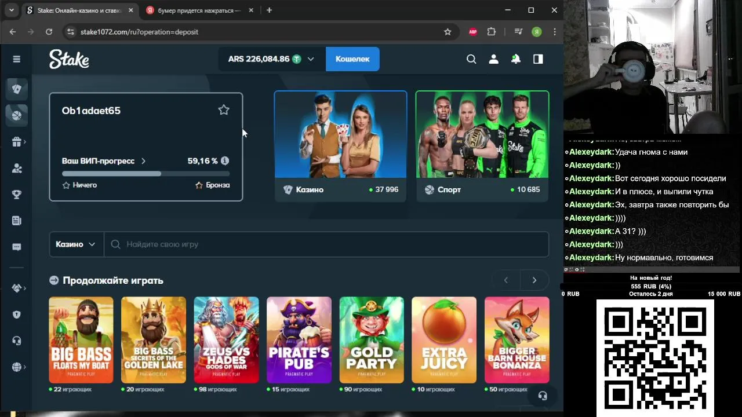Open the Sports basketball icon in sidebar
This screenshot has height=417, width=742.
16,115
